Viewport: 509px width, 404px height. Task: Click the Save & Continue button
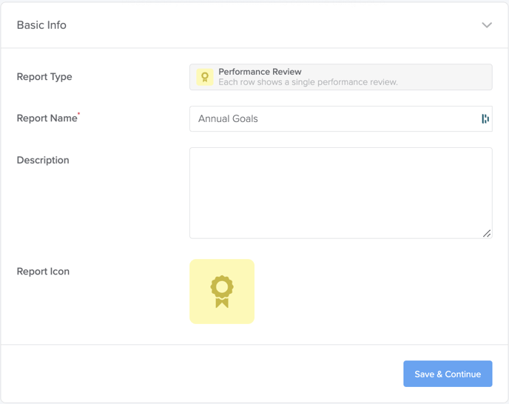(x=448, y=374)
